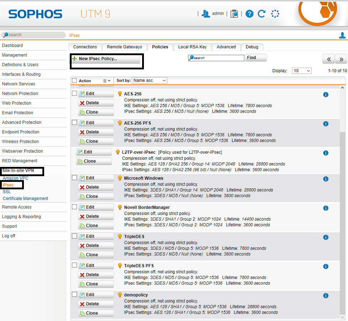Delete the Microsoft Windows policy
This screenshot has height=321, width=348.
pos(96,187)
